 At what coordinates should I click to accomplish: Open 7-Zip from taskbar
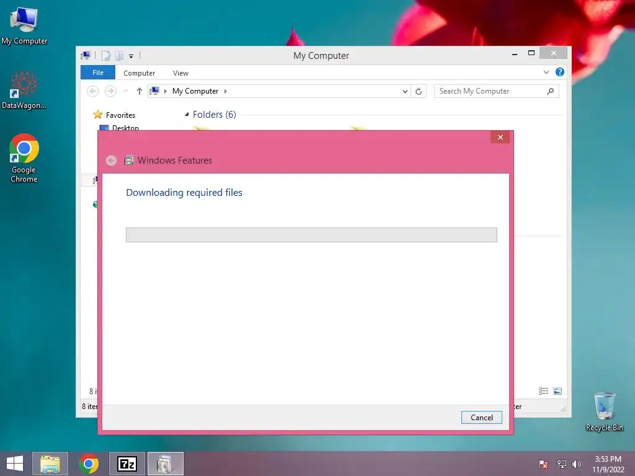click(x=127, y=464)
